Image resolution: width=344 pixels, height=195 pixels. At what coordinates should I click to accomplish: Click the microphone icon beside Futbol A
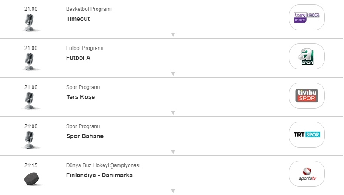pos(30,62)
